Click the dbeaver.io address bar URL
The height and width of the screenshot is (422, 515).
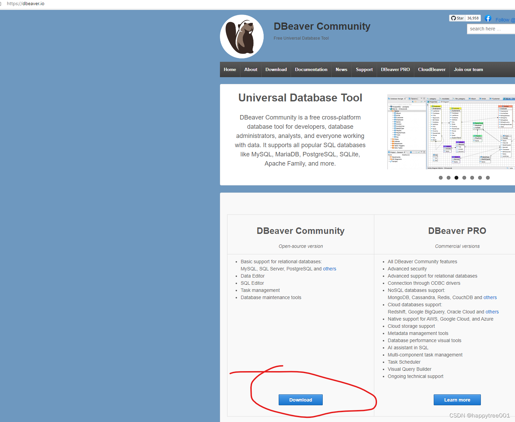tap(26, 3)
